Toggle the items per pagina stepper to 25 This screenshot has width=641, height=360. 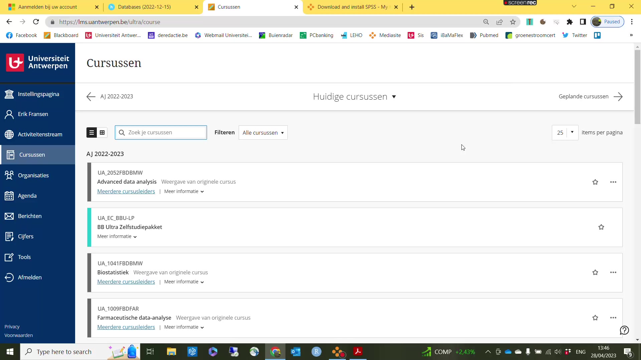(565, 132)
